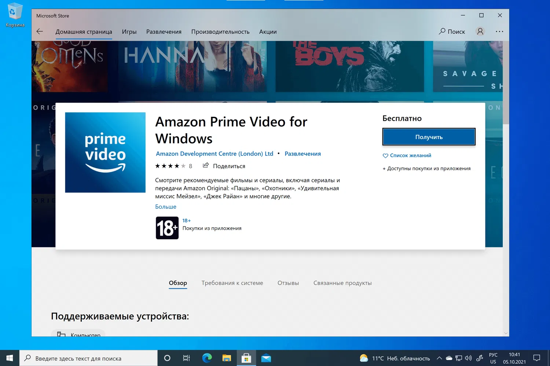Open the Домашняя страница tab

(x=84, y=32)
